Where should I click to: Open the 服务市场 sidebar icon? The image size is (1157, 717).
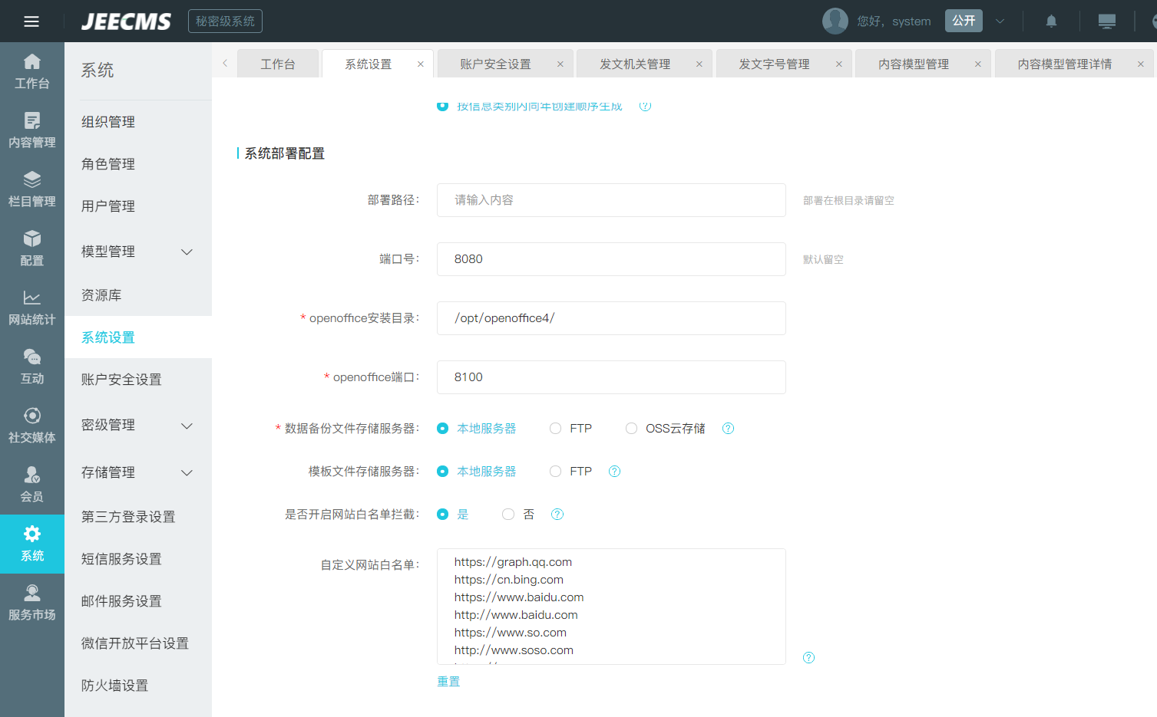32,603
